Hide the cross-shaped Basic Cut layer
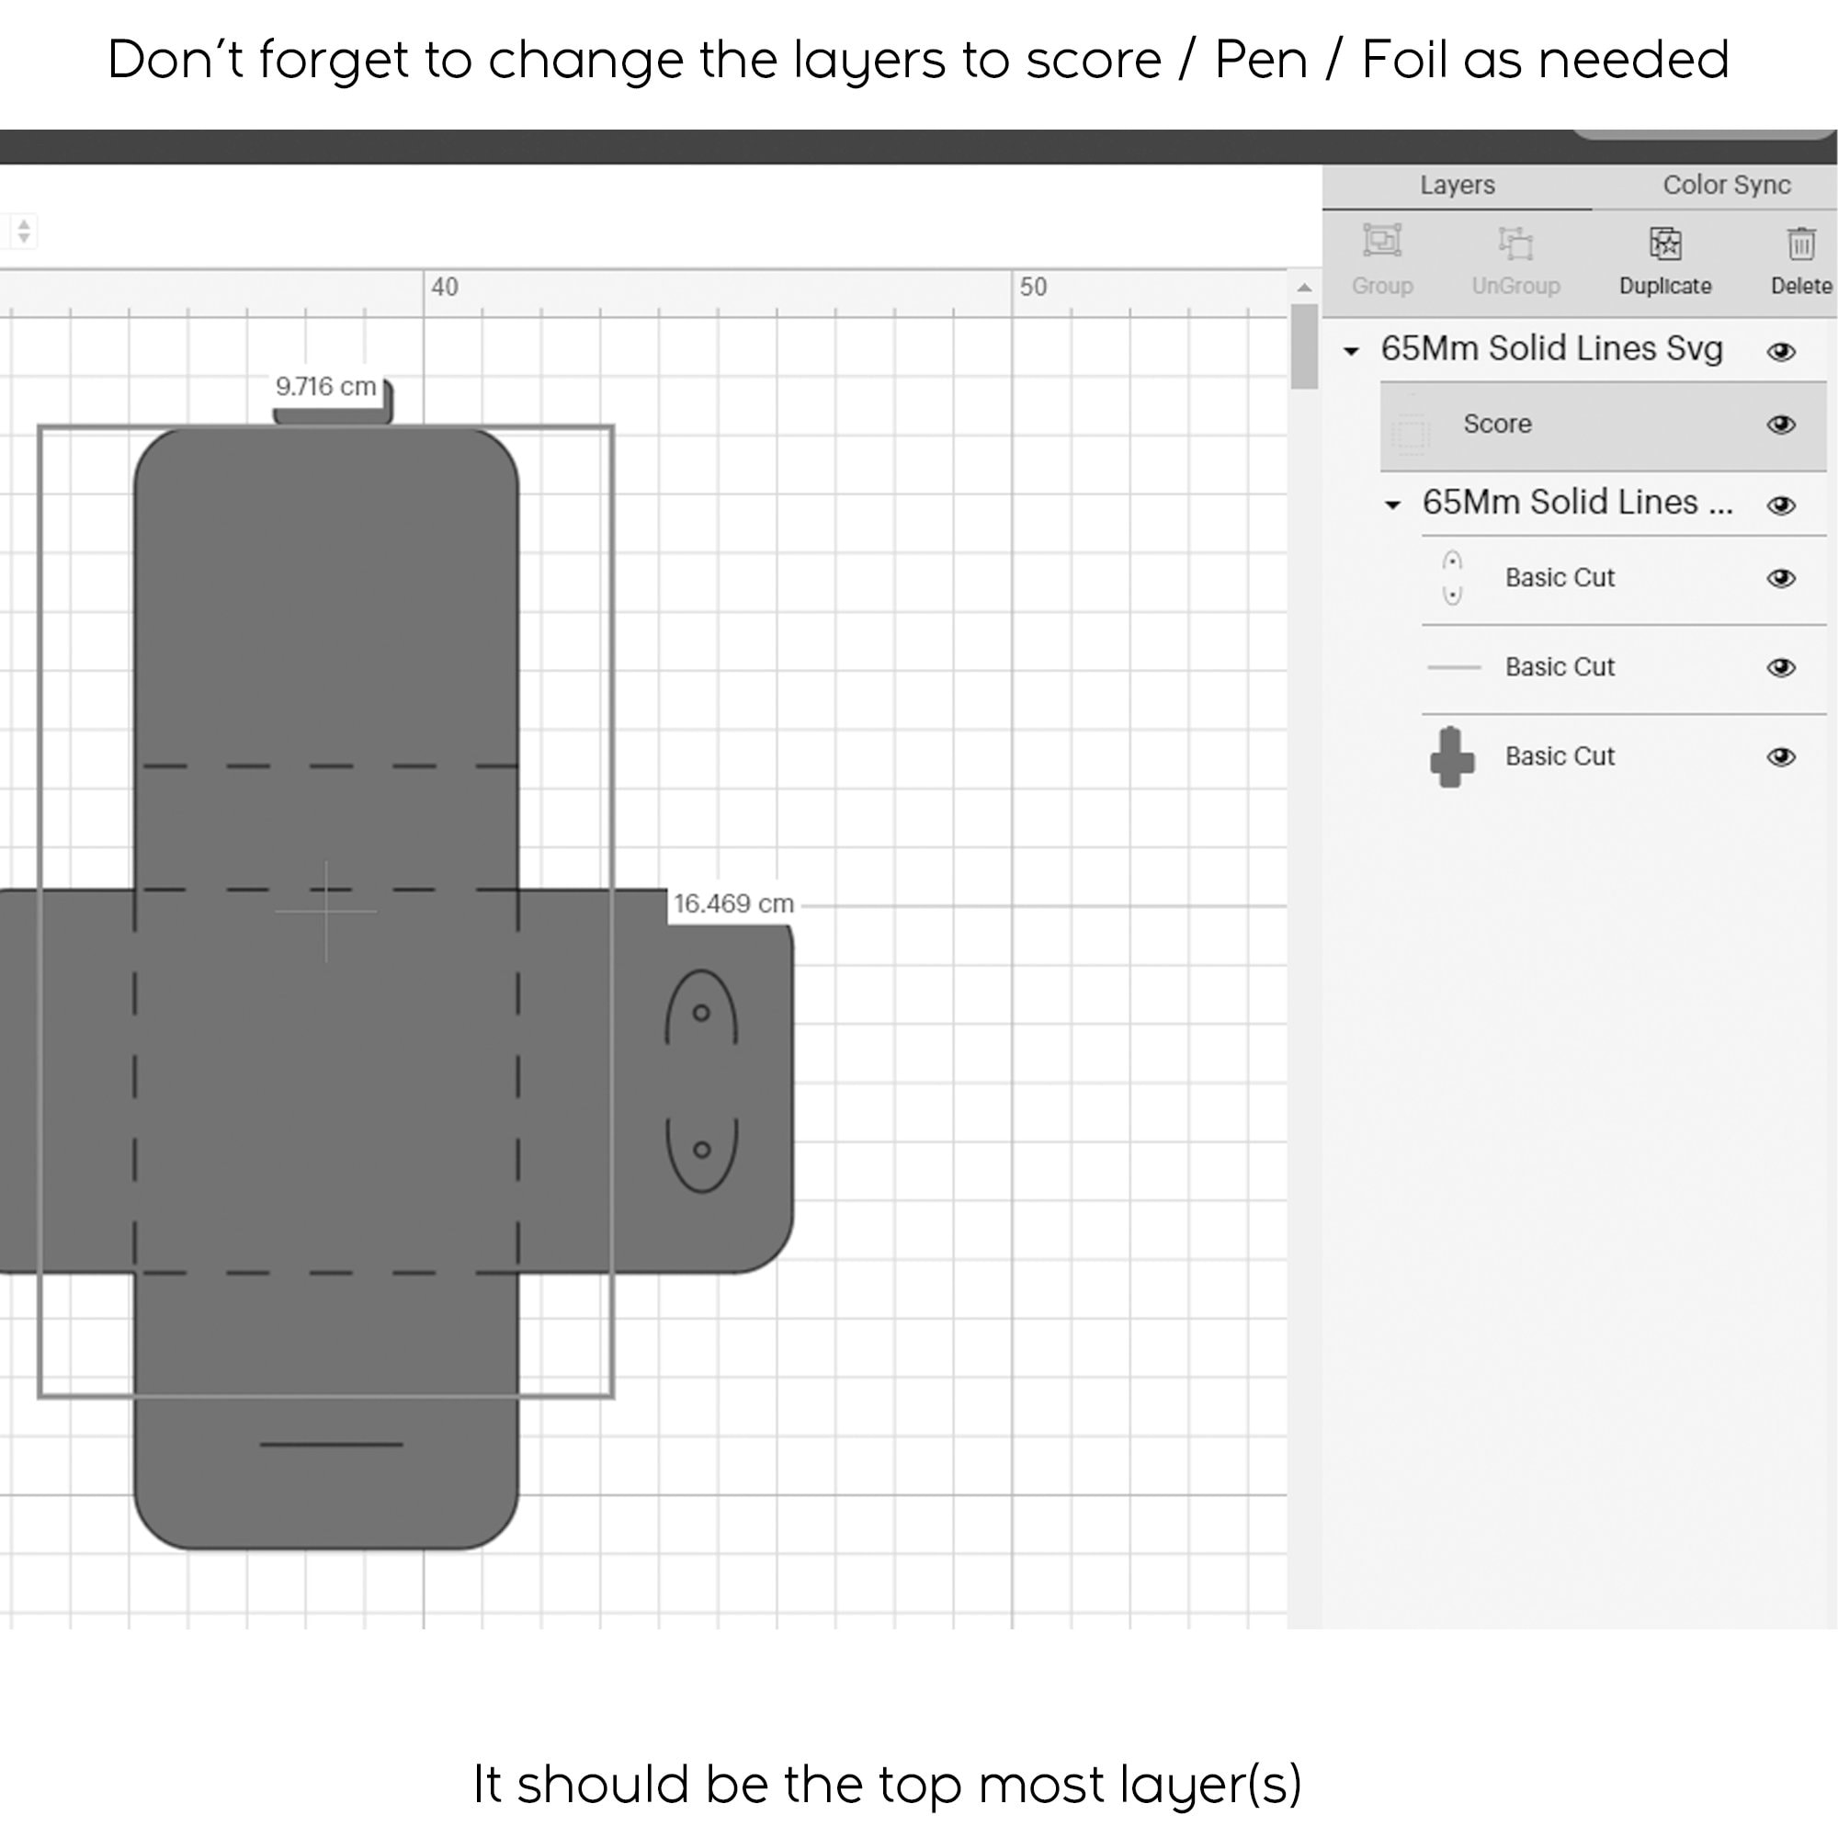The height and width of the screenshot is (1838, 1838). coord(1781,757)
